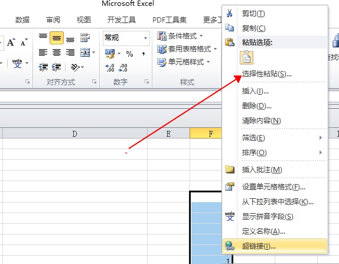Image resolution: width=339 pixels, height=264 pixels.
Task: Click the Format Cells icon
Action: [x=230, y=186]
